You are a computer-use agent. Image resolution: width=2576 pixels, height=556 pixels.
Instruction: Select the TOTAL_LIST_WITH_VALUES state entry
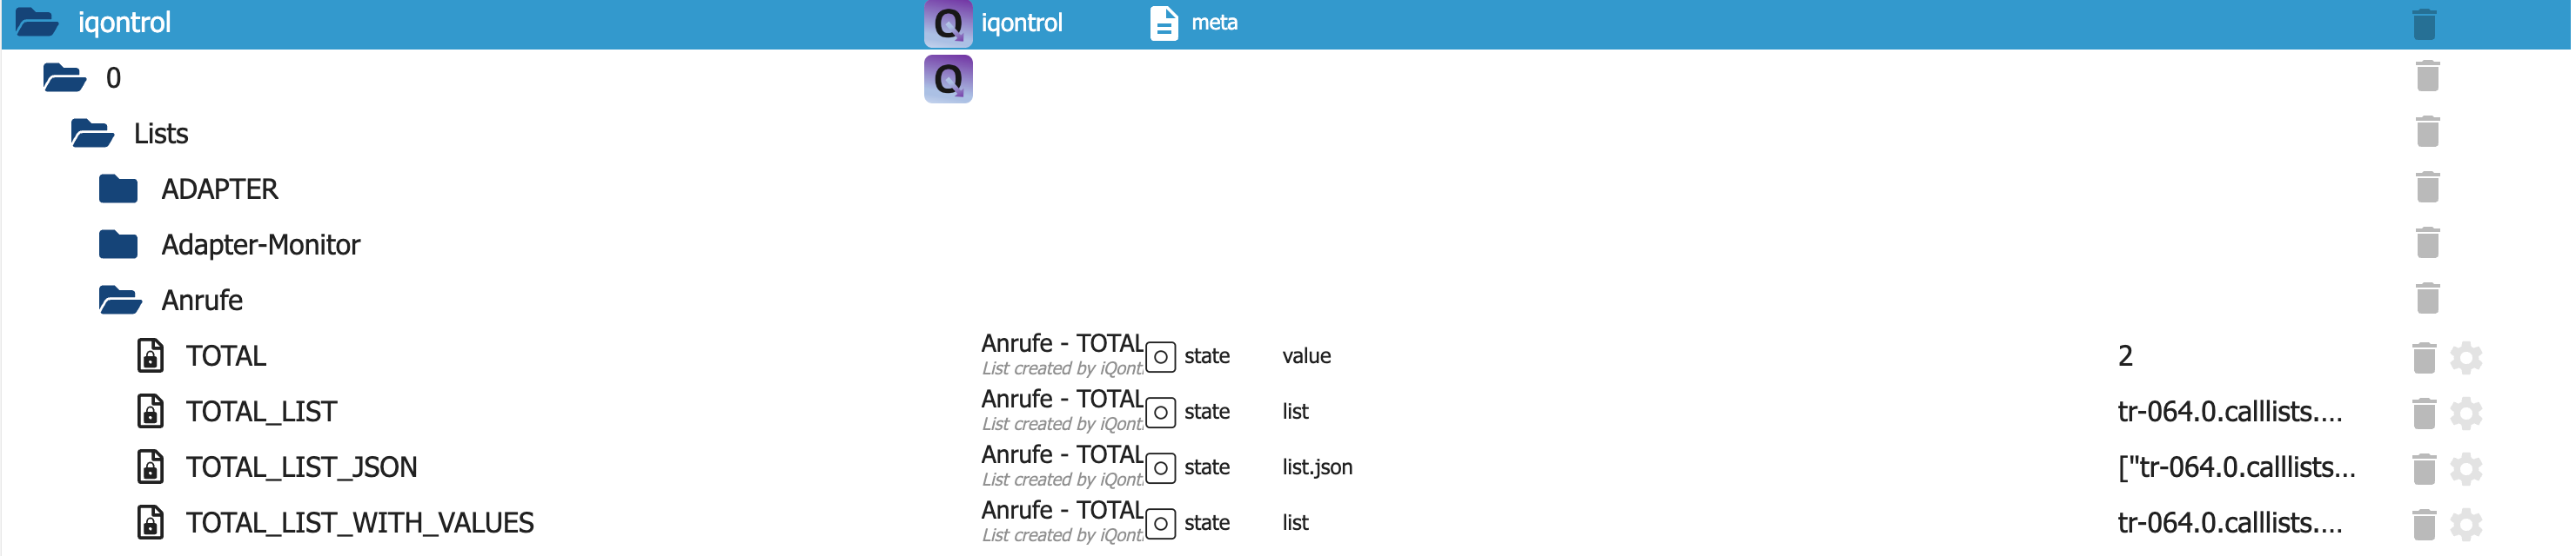(x=361, y=523)
